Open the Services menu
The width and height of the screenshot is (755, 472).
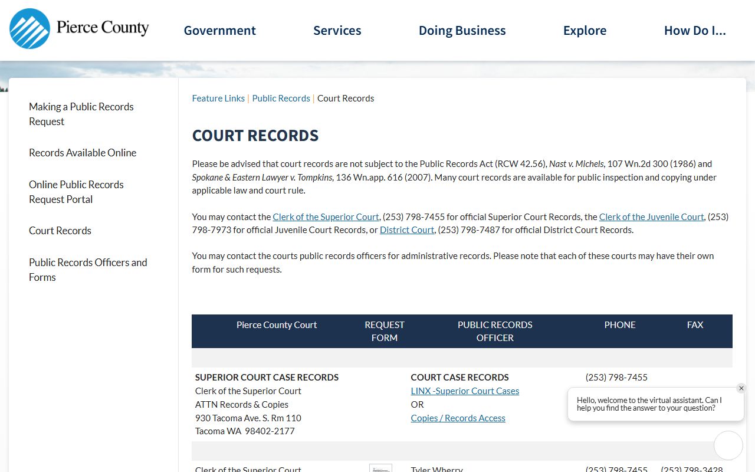click(x=337, y=31)
